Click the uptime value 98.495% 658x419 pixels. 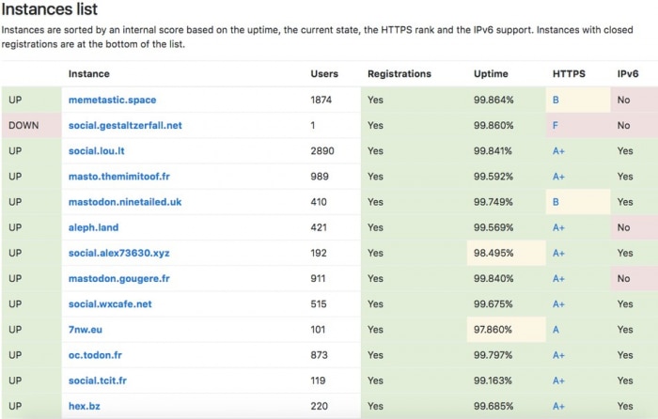coord(493,254)
